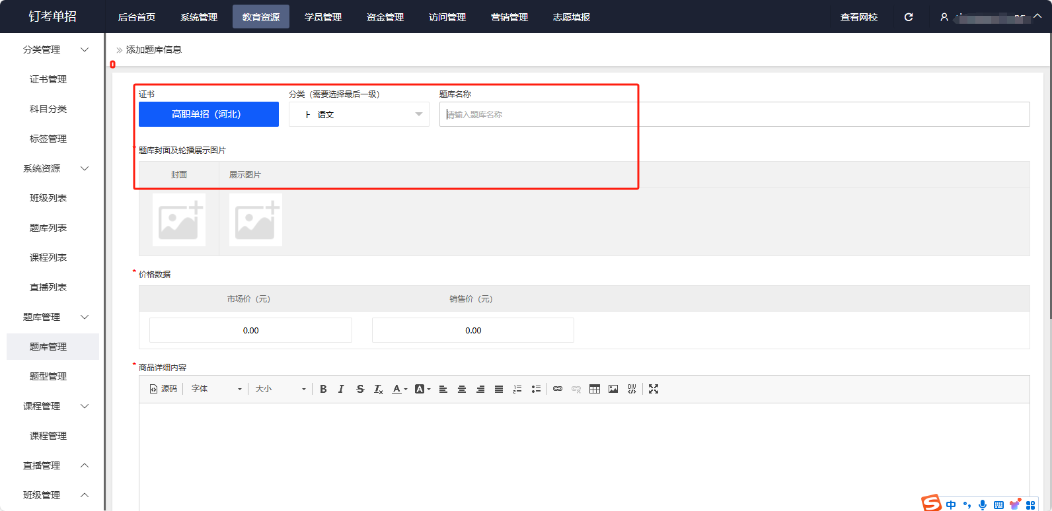This screenshot has width=1052, height=511.
Task: Click the 销售价 price input field
Action: [473, 330]
